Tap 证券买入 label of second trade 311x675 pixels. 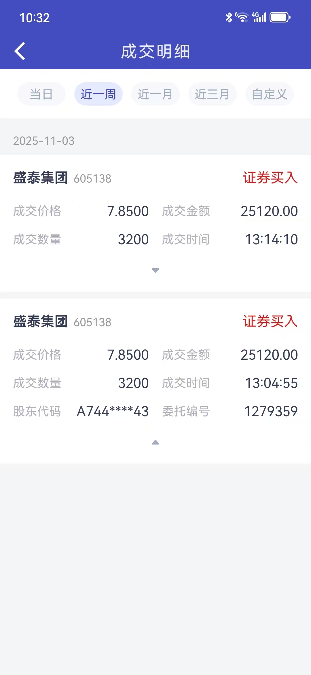pos(270,321)
